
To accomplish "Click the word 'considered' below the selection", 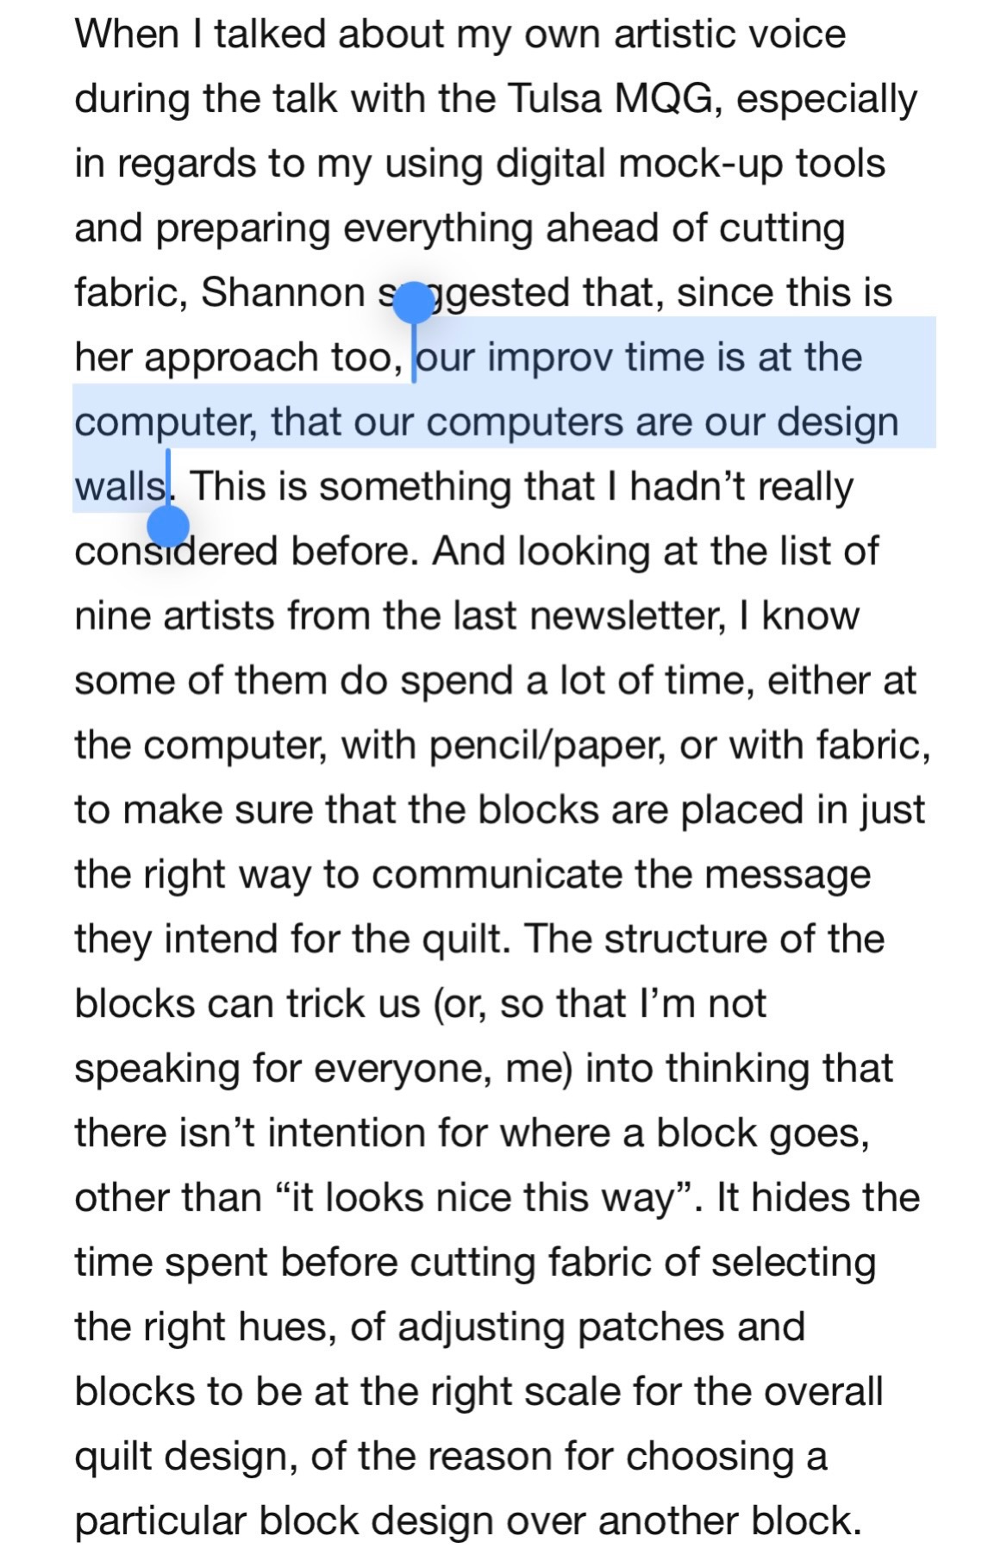I will point(176,552).
